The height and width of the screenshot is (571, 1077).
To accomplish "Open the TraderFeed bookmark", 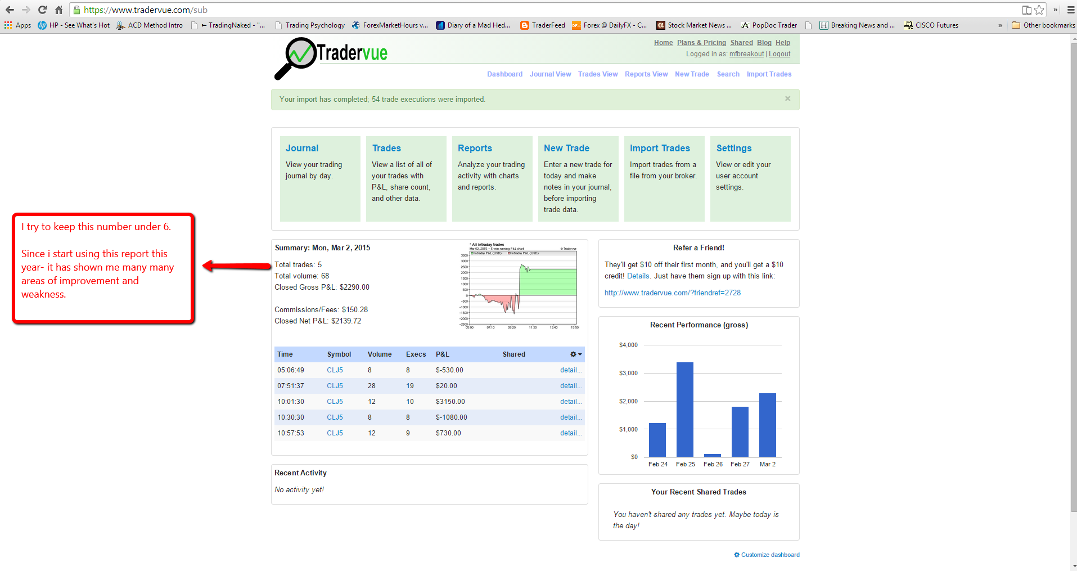I will click(543, 25).
